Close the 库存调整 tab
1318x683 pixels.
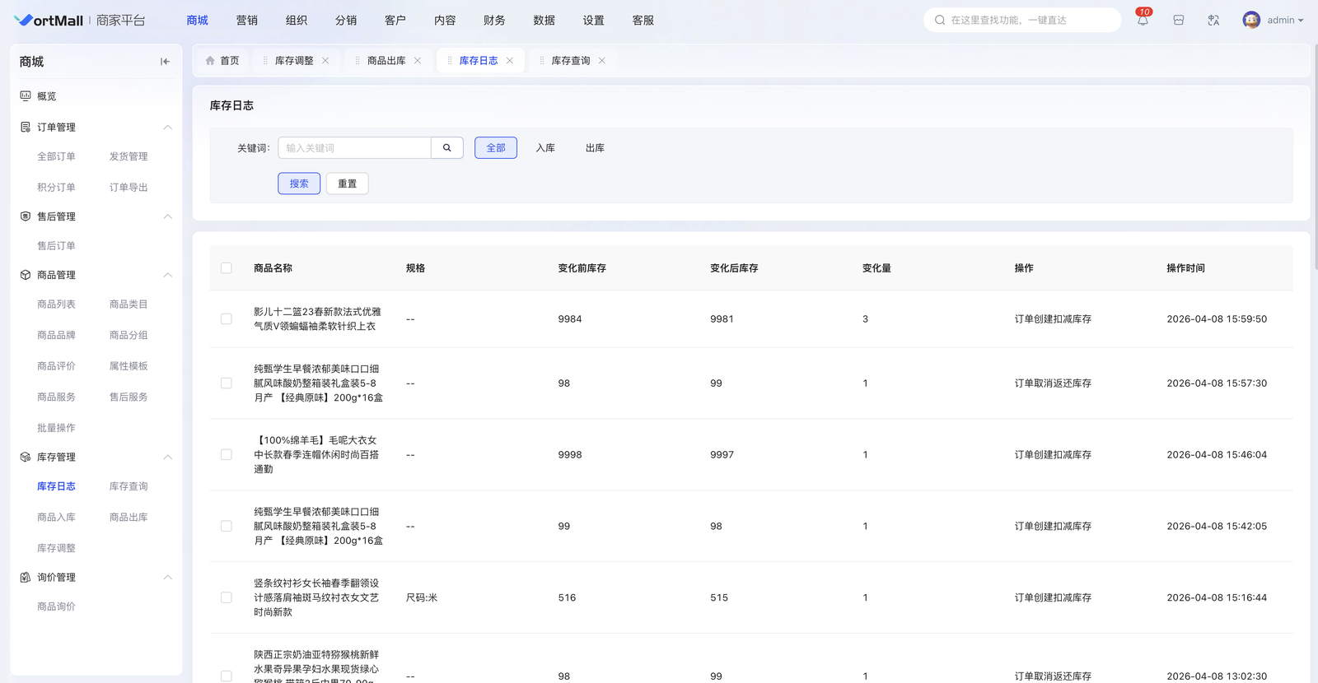325,61
